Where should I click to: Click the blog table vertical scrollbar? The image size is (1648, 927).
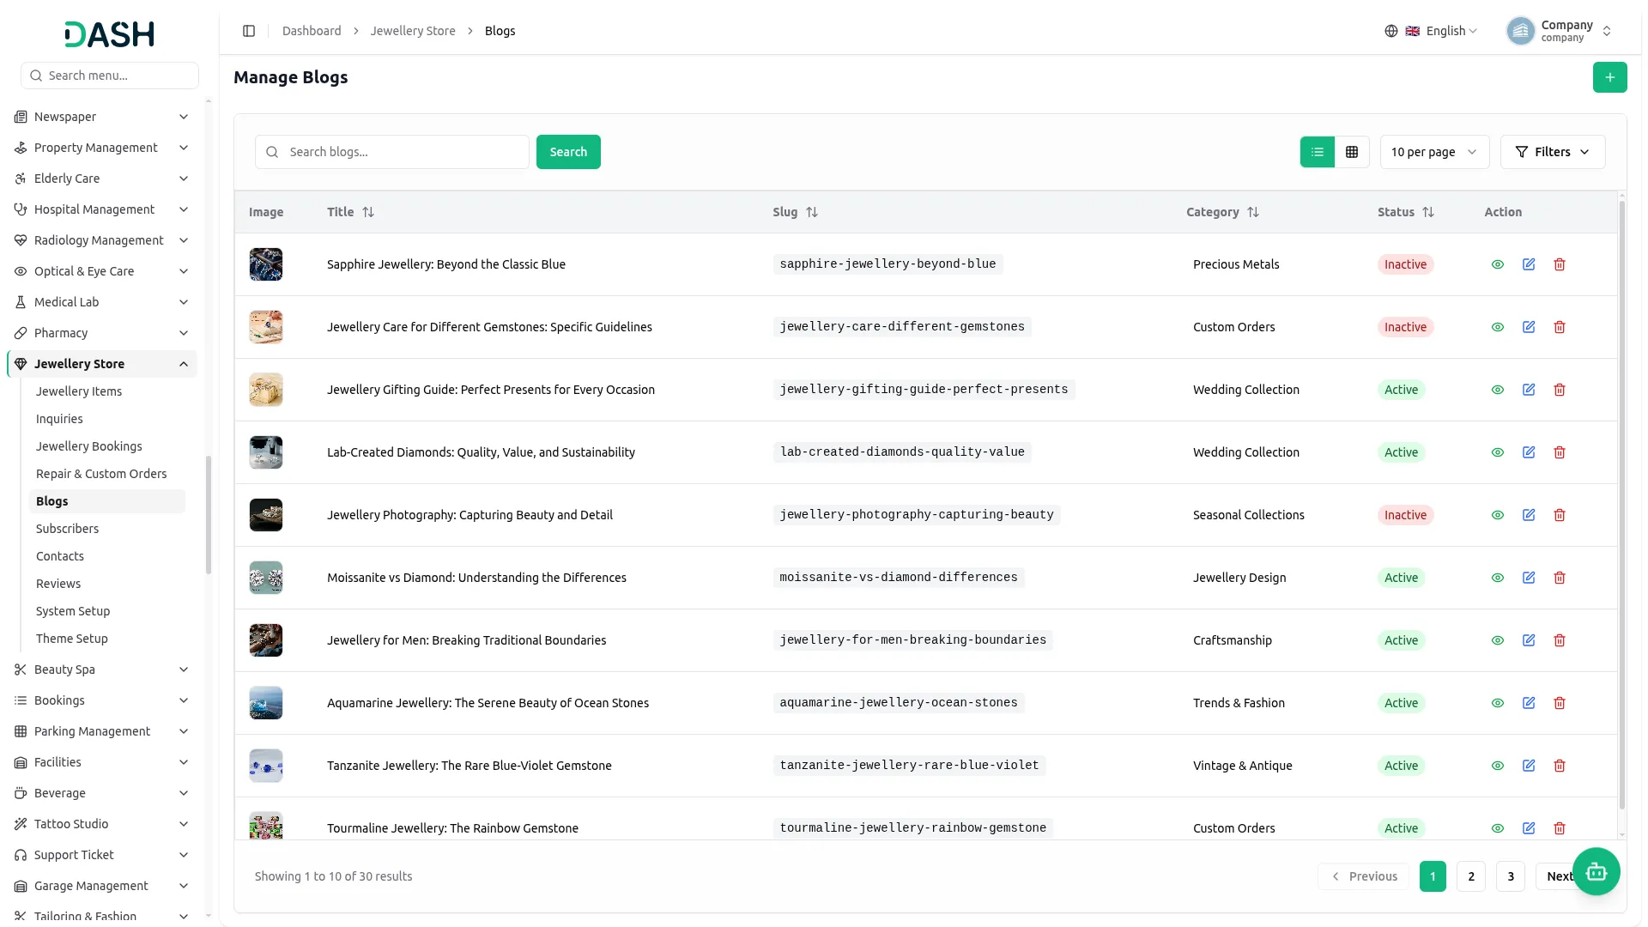1621,506
